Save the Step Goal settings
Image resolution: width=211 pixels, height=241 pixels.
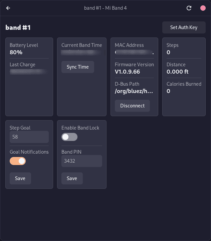tap(20, 178)
